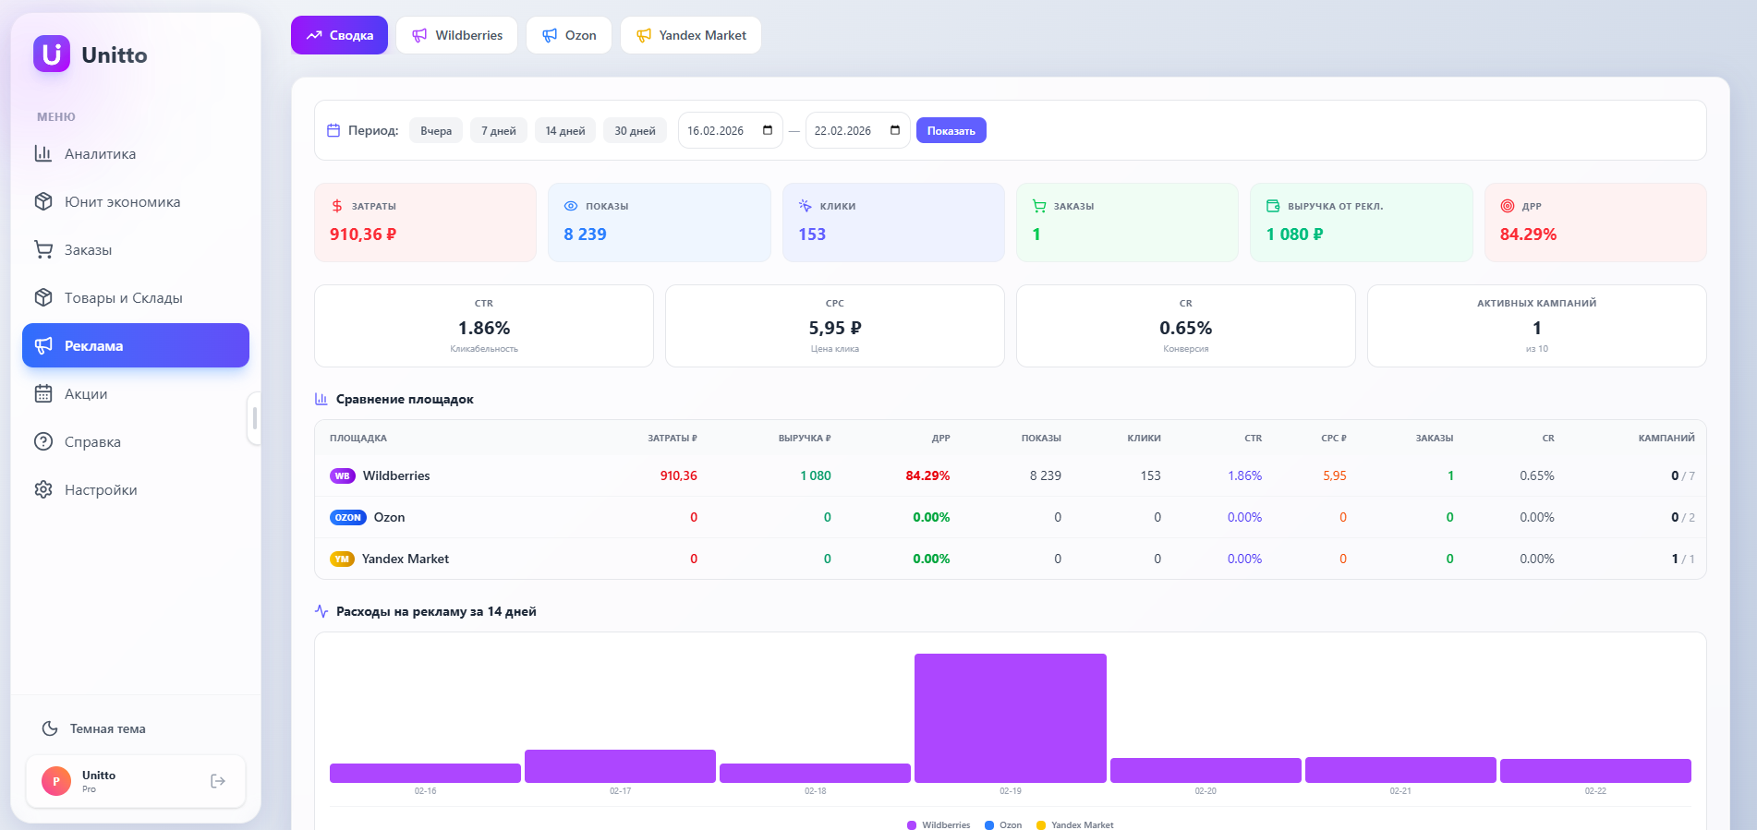Open the end date picker calendar icon

pyautogui.click(x=895, y=130)
